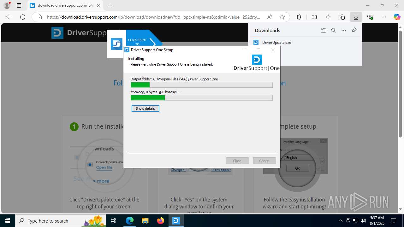Click the DriverSupport logo on webpage
This screenshot has width=404, height=227.
pyautogui.click(x=79, y=33)
